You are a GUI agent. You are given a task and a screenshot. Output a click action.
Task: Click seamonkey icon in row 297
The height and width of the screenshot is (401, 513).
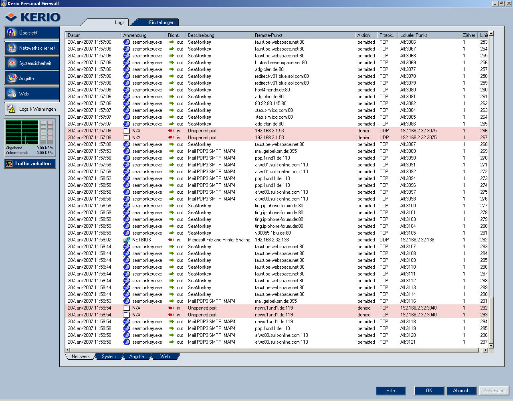[x=127, y=342]
